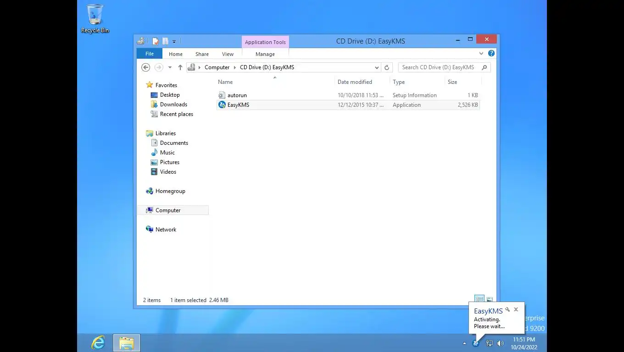Go back with the Back arrow
The width and height of the screenshot is (624, 352).
pos(146,67)
